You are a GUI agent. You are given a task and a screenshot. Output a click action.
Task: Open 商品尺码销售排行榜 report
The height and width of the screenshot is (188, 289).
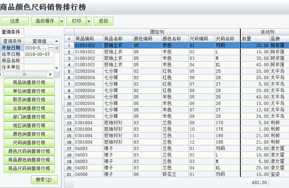coord(29,168)
